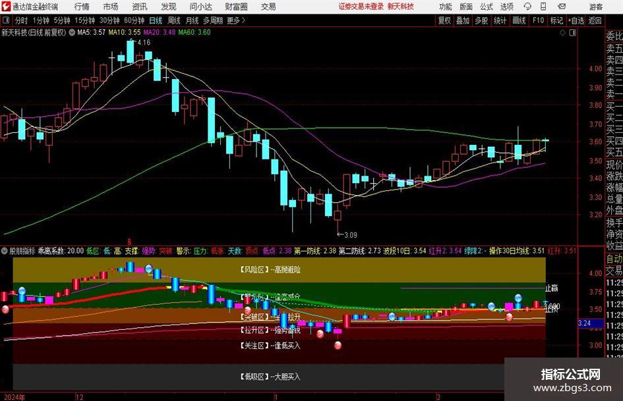Switch to 周线 weekly period tab
623x401 pixels.
(174, 20)
